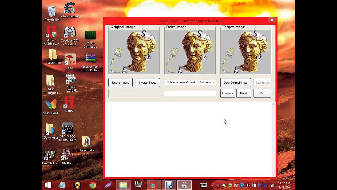Reset the steganography form
Image resolution: width=337 pixels, height=190 pixels.
coord(244,93)
